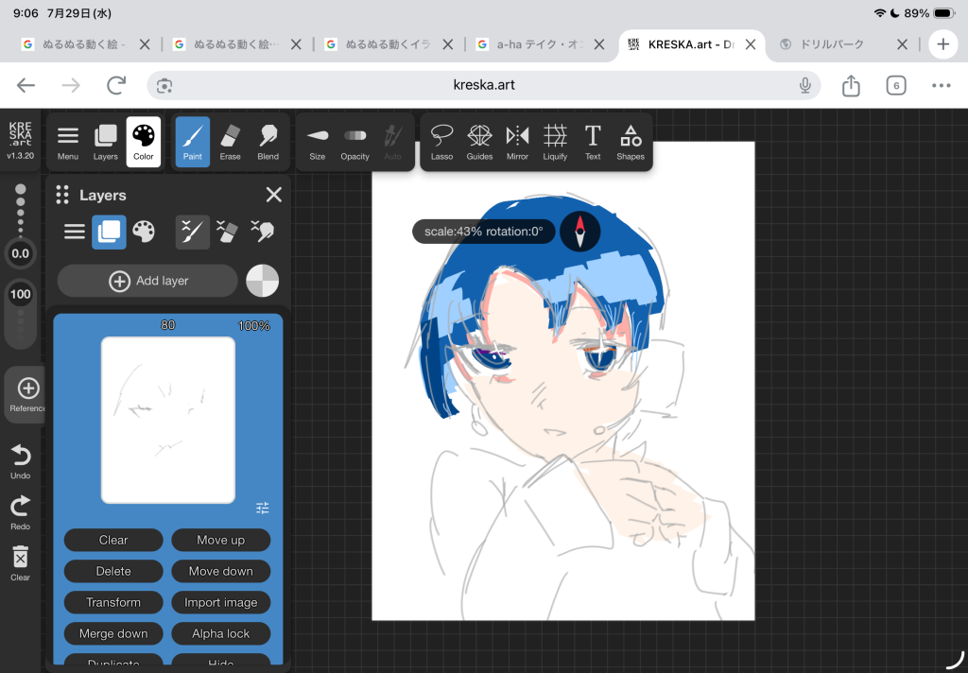This screenshot has height=673, width=968.
Task: Click the brush size 0.0 value
Action: (x=21, y=253)
